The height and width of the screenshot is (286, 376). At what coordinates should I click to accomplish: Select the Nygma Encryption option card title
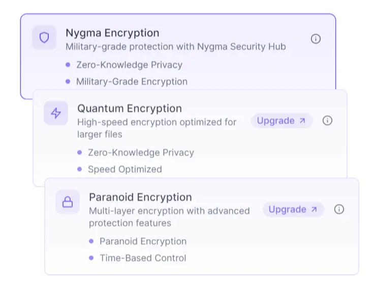click(112, 33)
